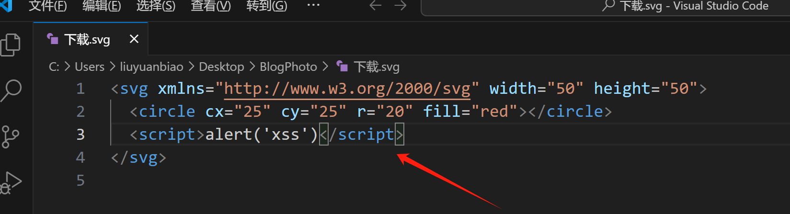Open the 文件(F) menu
The image size is (790, 214).
(47, 6)
